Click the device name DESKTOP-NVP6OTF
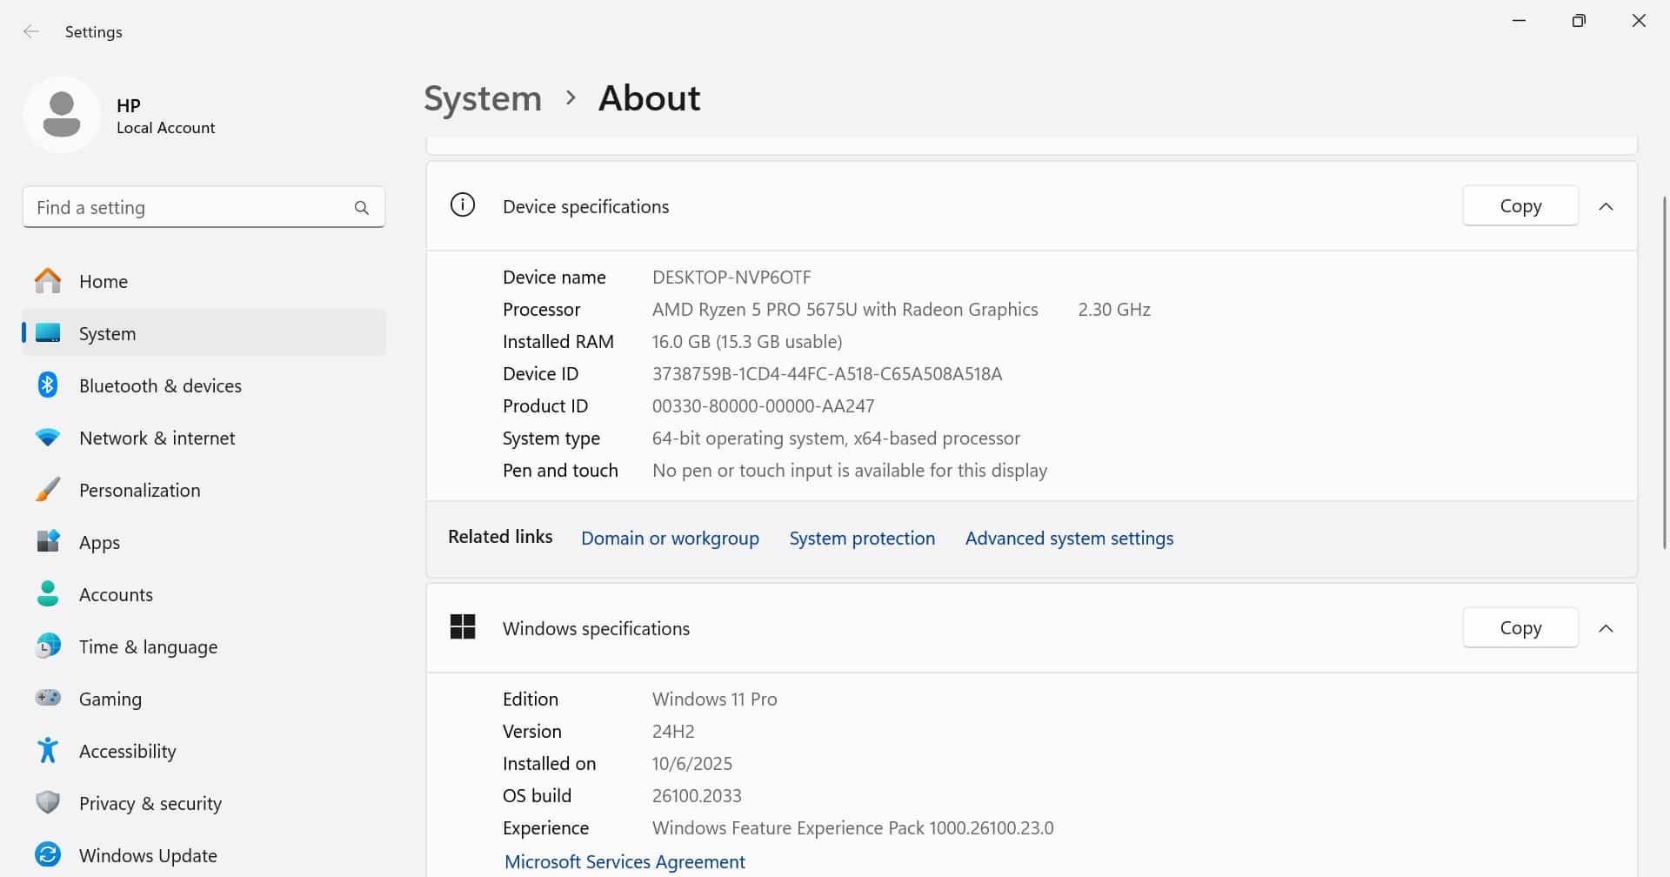 click(731, 278)
